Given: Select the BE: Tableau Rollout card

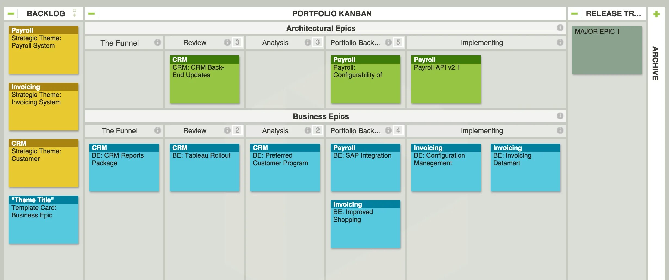Looking at the screenshot, I should coord(204,167).
